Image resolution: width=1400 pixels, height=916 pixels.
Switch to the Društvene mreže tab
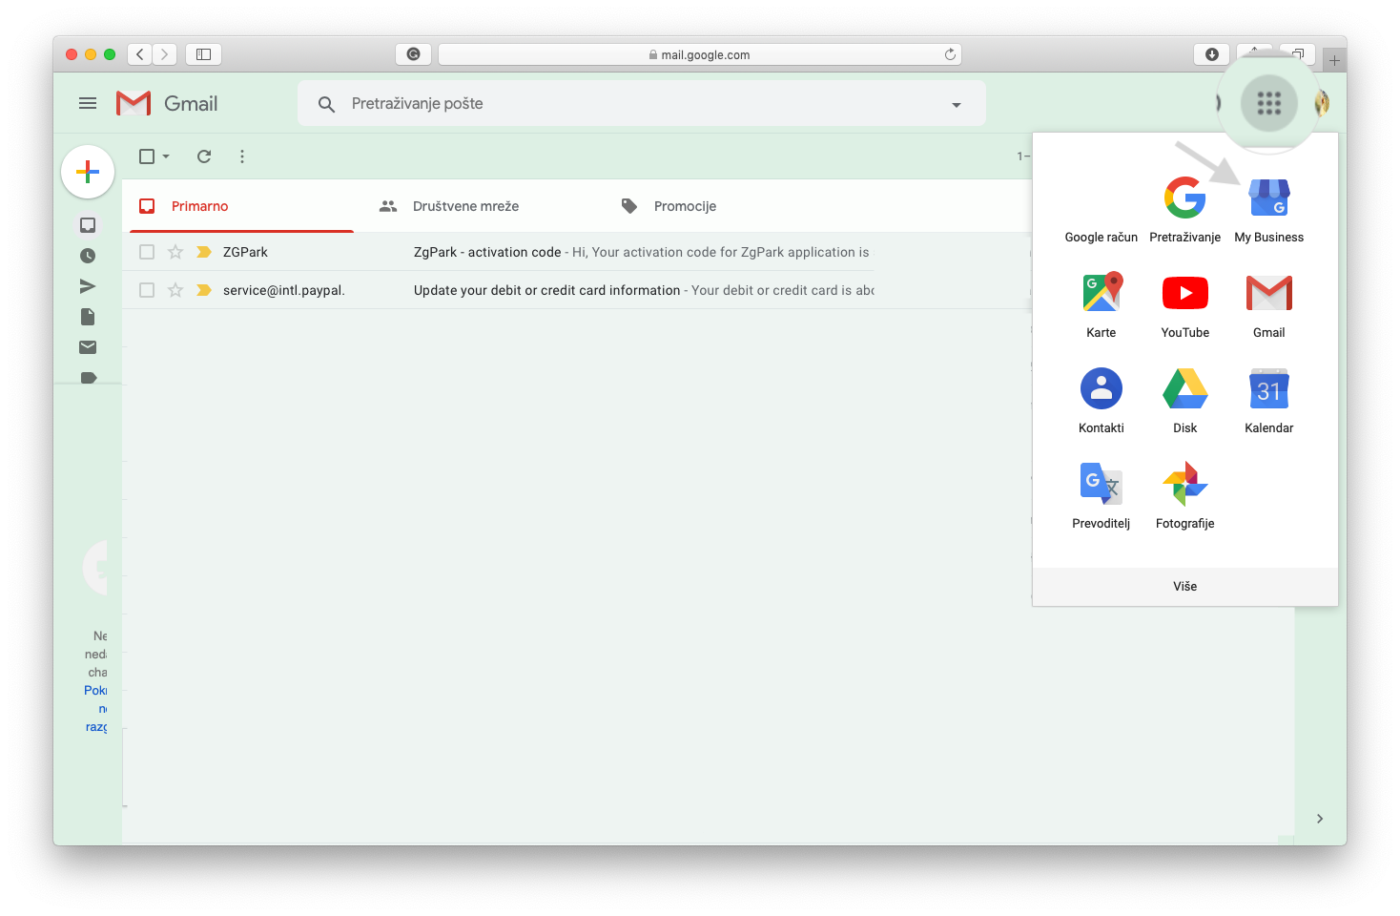(465, 206)
